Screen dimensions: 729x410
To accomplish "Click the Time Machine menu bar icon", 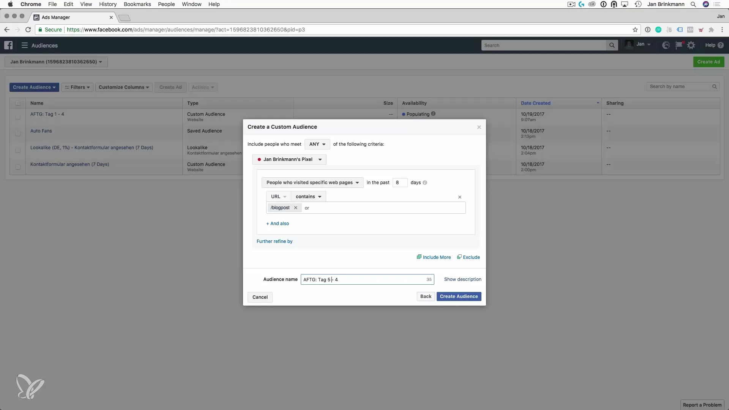I will click(x=638, y=4).
